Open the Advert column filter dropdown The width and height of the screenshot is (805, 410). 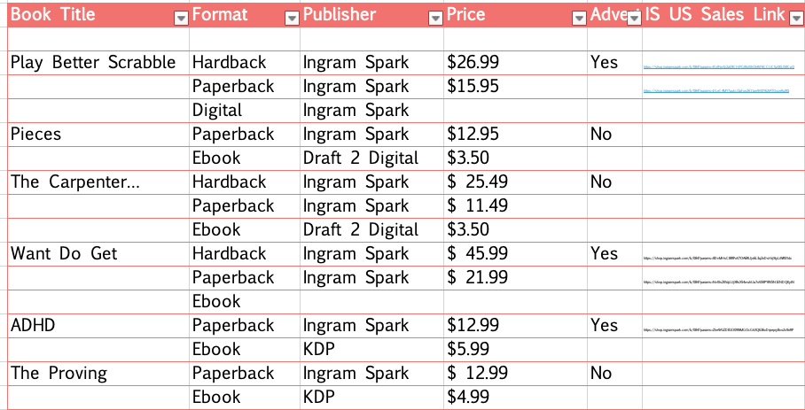click(x=635, y=19)
